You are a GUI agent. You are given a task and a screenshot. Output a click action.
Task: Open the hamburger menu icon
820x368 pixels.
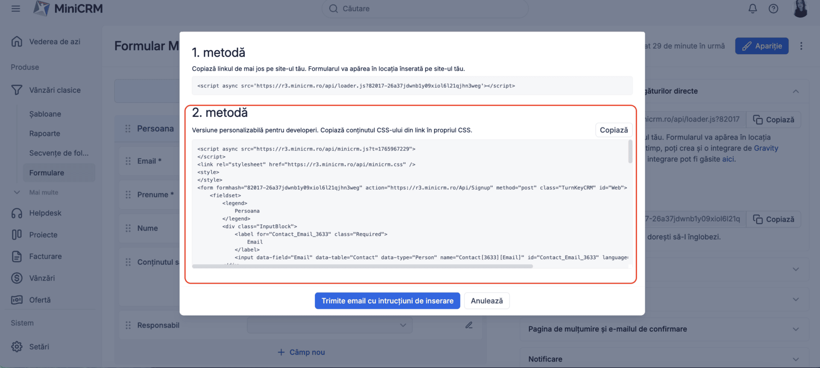click(x=16, y=9)
